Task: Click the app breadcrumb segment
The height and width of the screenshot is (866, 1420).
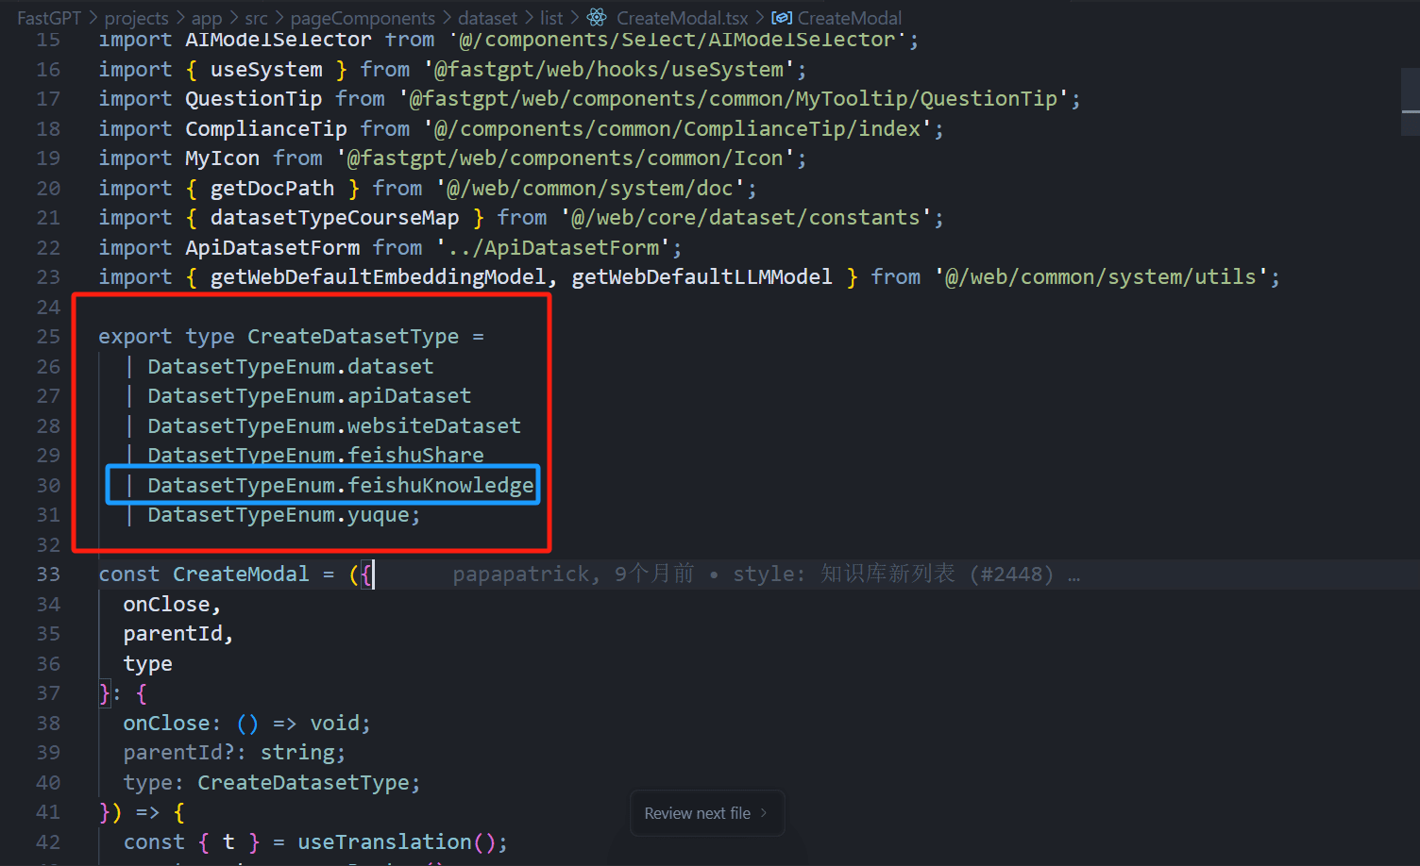Action: click(206, 18)
